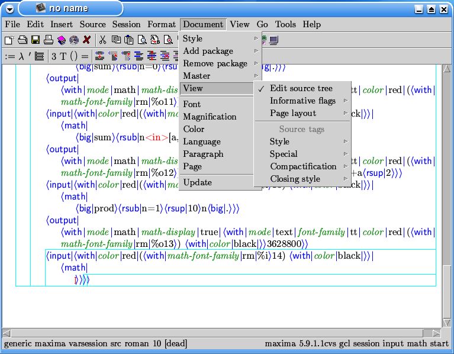Click the vertical scrollbar down arrow
This screenshot has width=454, height=354.
tap(447, 322)
